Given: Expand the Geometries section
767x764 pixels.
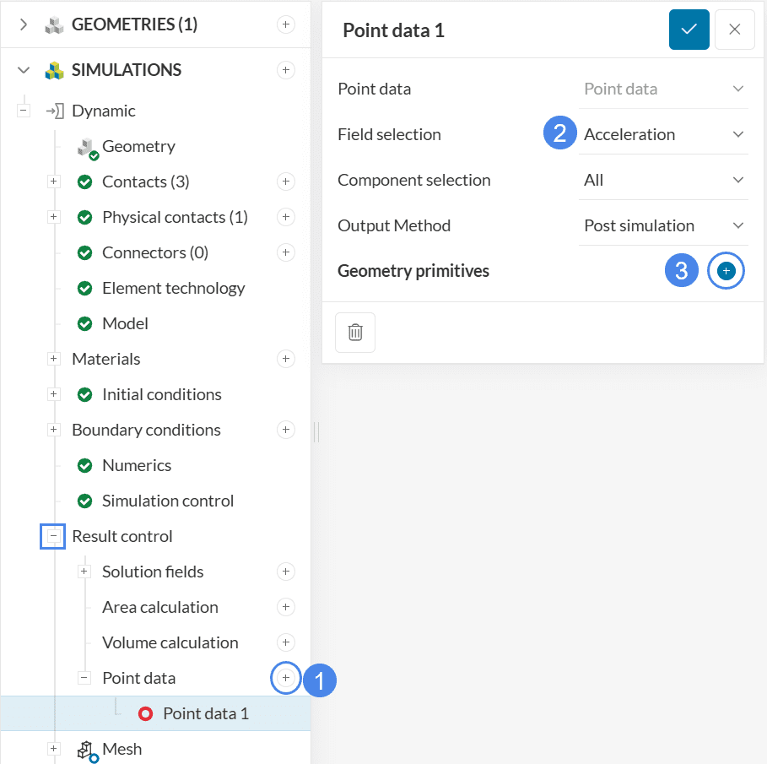Looking at the screenshot, I should 24,24.
